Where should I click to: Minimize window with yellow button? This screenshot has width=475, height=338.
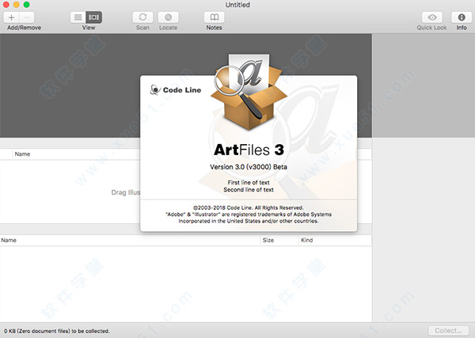pos(17,5)
